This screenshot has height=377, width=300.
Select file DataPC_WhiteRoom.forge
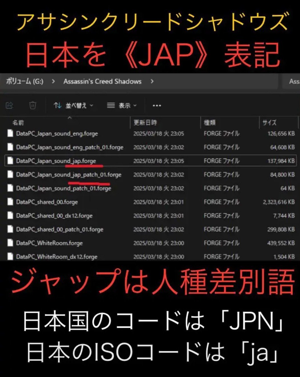point(49,243)
